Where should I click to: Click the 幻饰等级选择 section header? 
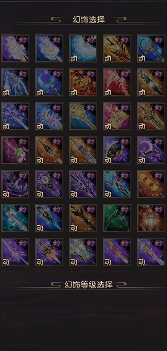[89, 285]
